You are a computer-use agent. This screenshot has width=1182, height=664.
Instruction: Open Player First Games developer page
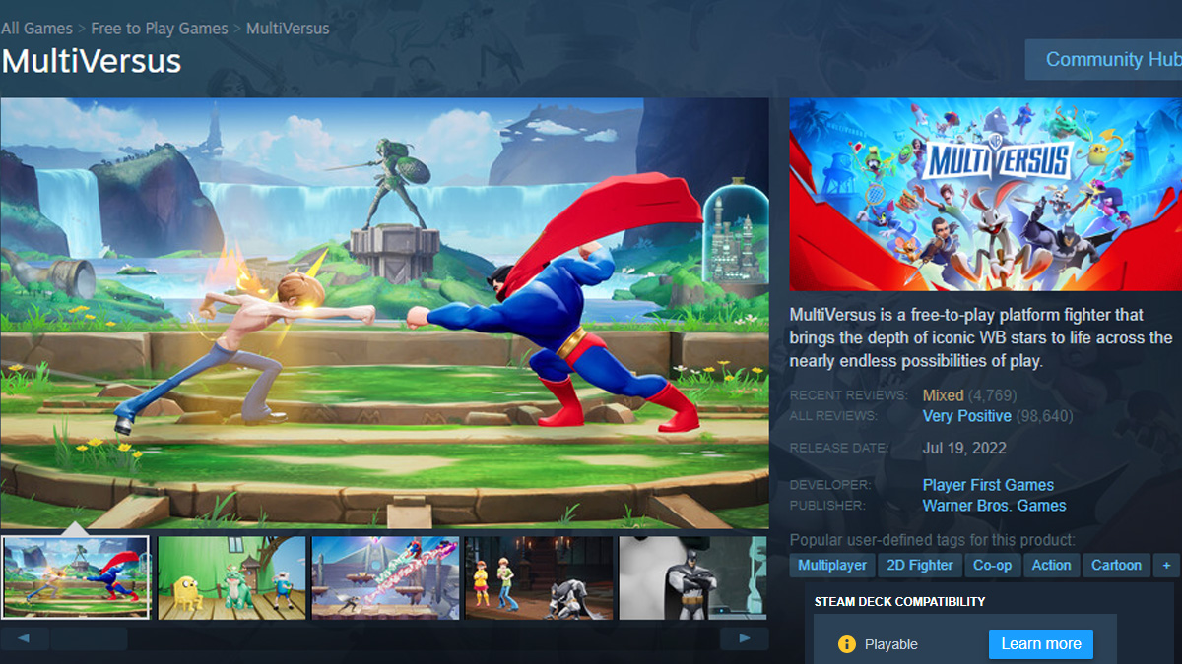(x=988, y=485)
